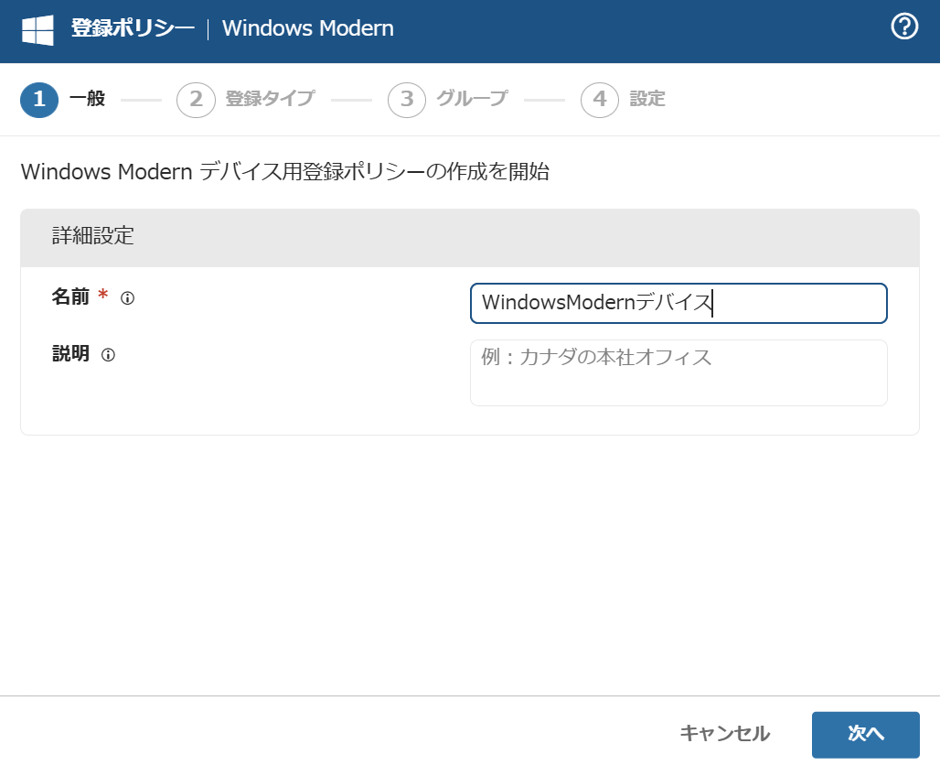Image resolution: width=940 pixels, height=765 pixels.
Task: Click the Windows Modern header text
Action: [307, 28]
